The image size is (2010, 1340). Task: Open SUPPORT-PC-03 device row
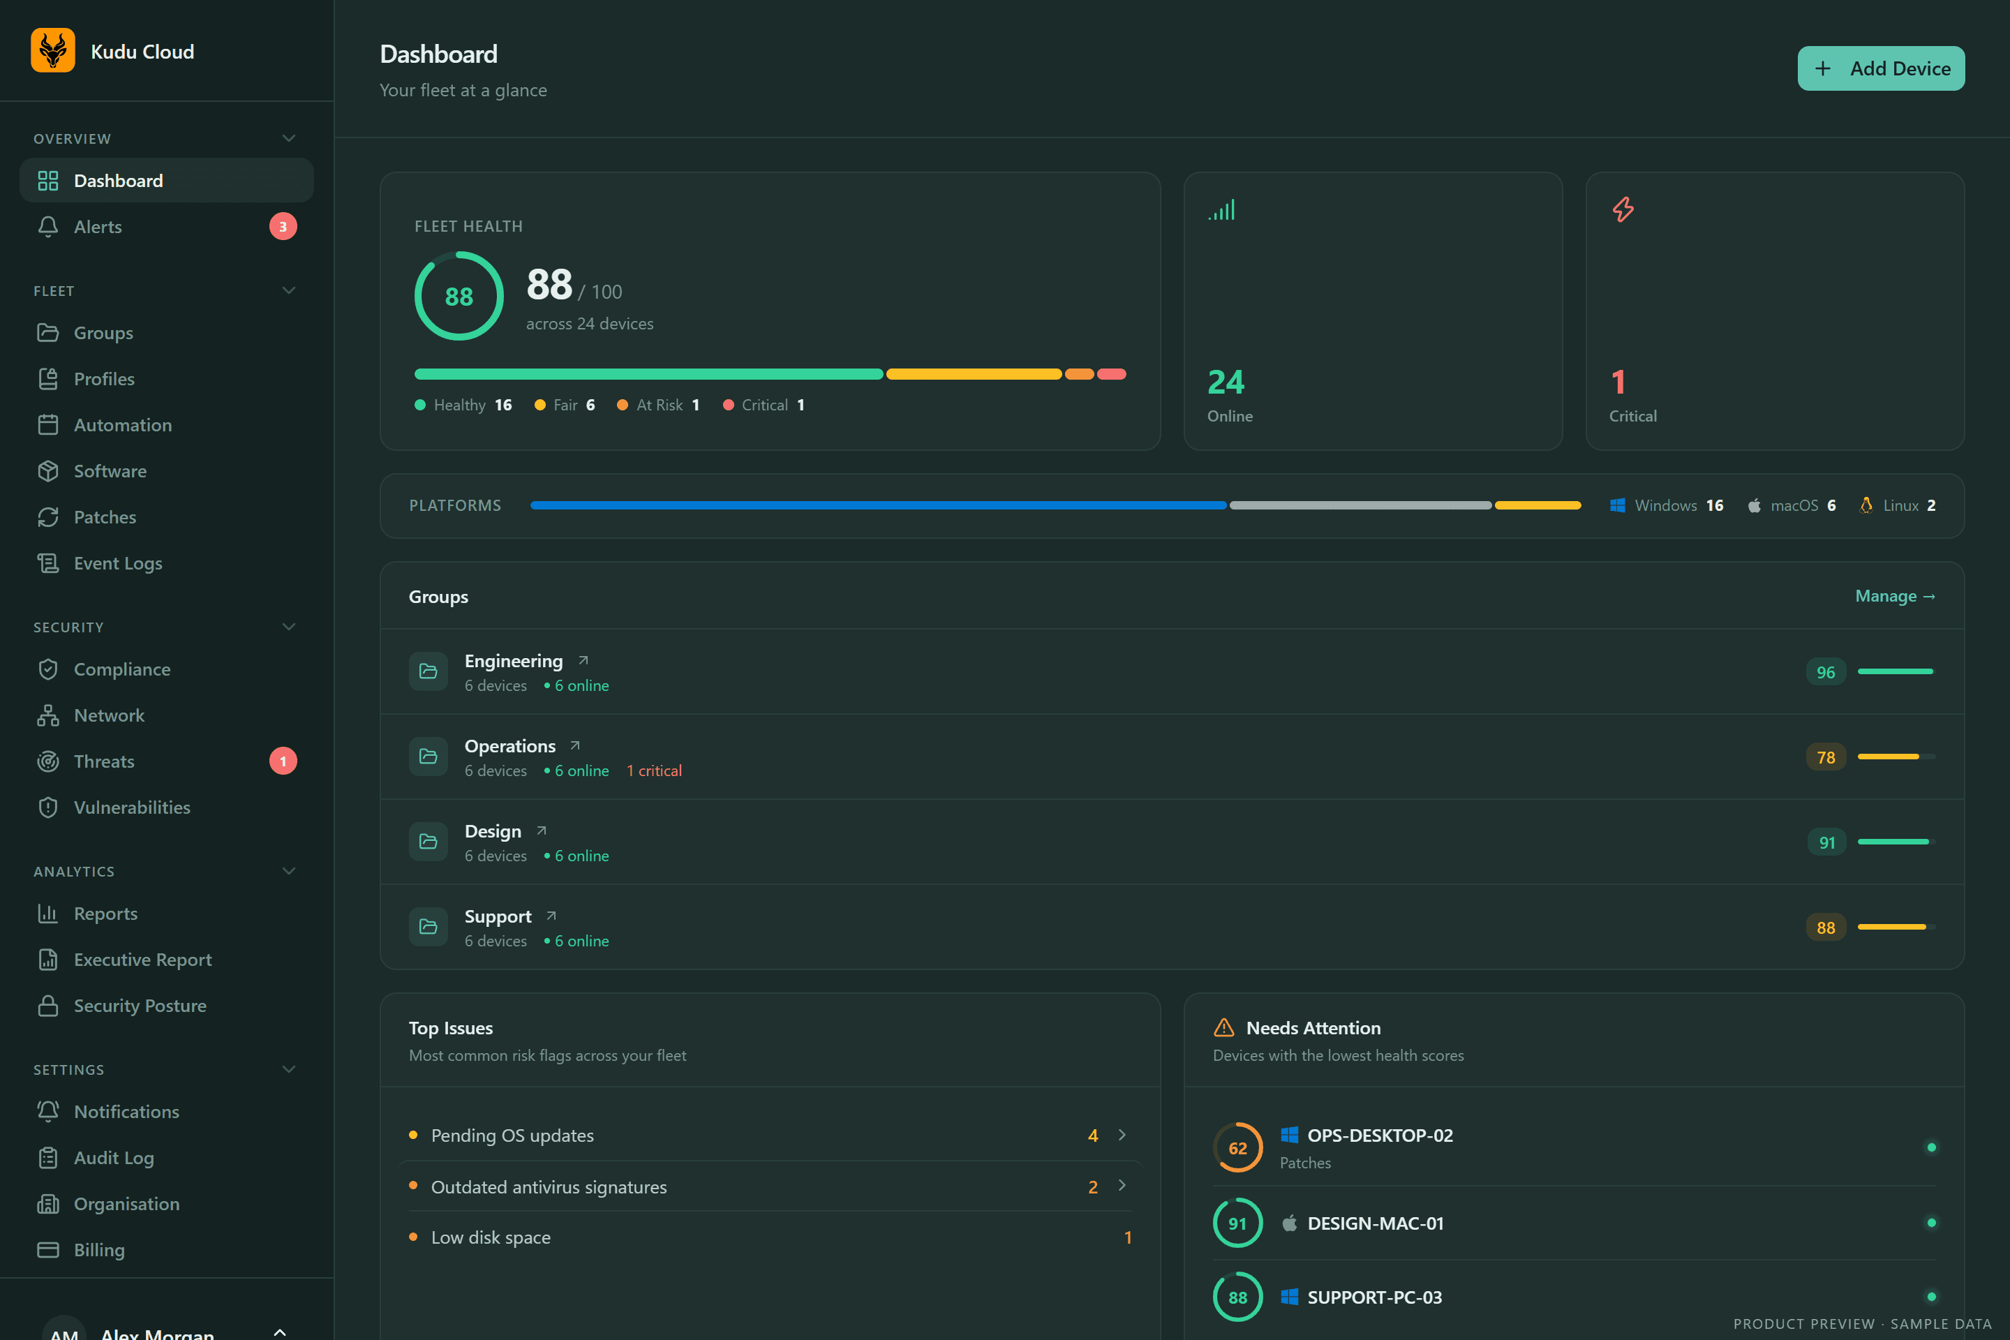(1574, 1297)
